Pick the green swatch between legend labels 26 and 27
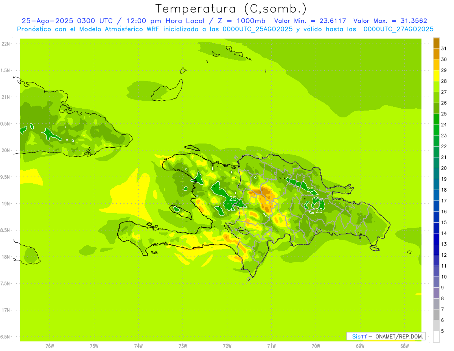Viewport: 454px width, 351px height. [436, 97]
